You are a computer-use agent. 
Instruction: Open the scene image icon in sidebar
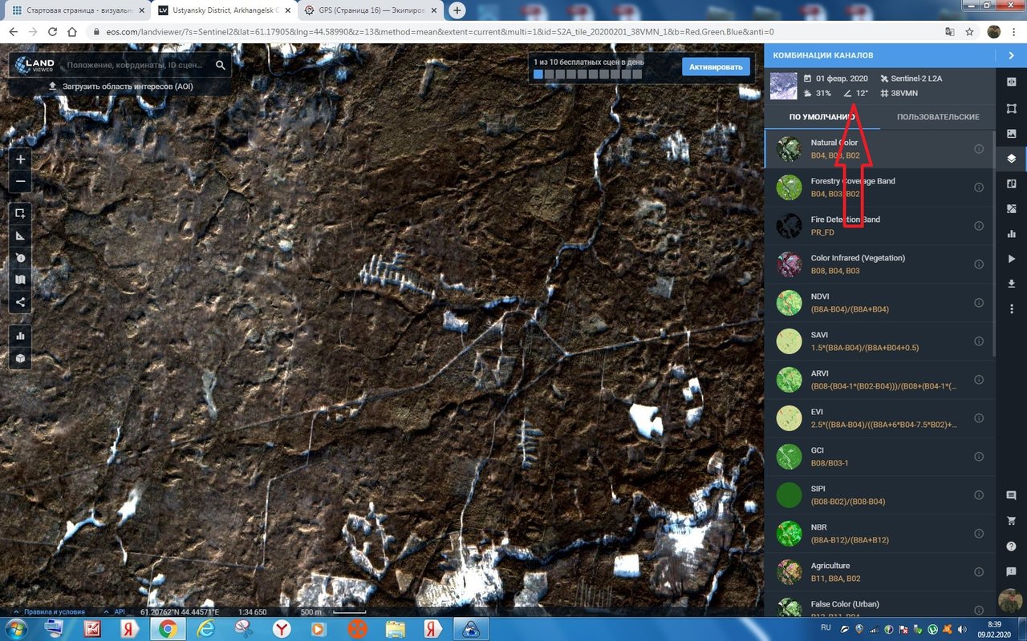pyautogui.click(x=1011, y=133)
